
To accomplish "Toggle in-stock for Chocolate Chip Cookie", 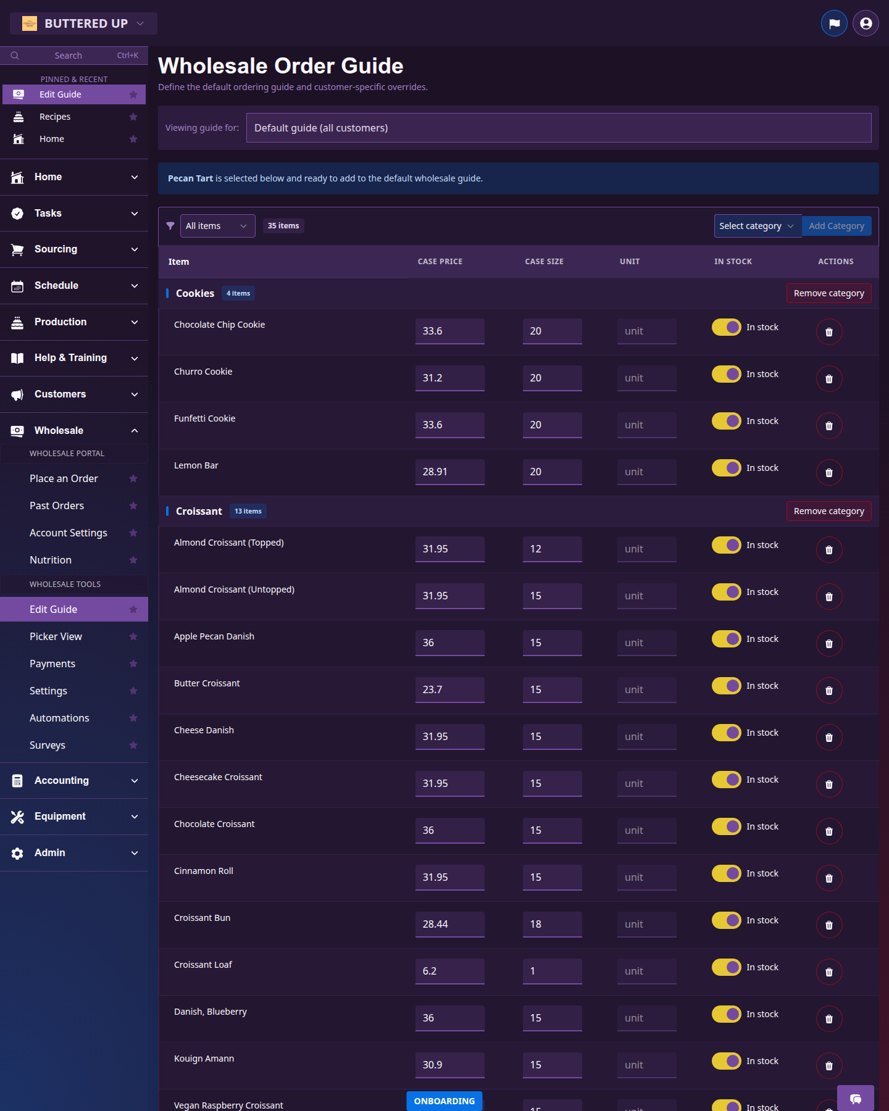I will point(726,327).
